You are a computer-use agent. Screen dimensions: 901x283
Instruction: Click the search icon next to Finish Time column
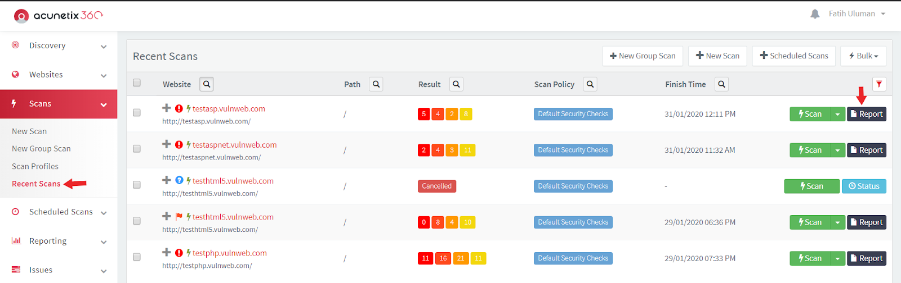pos(722,84)
